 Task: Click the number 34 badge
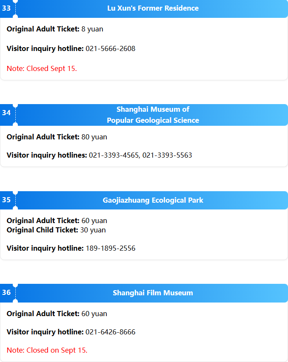click(6, 113)
